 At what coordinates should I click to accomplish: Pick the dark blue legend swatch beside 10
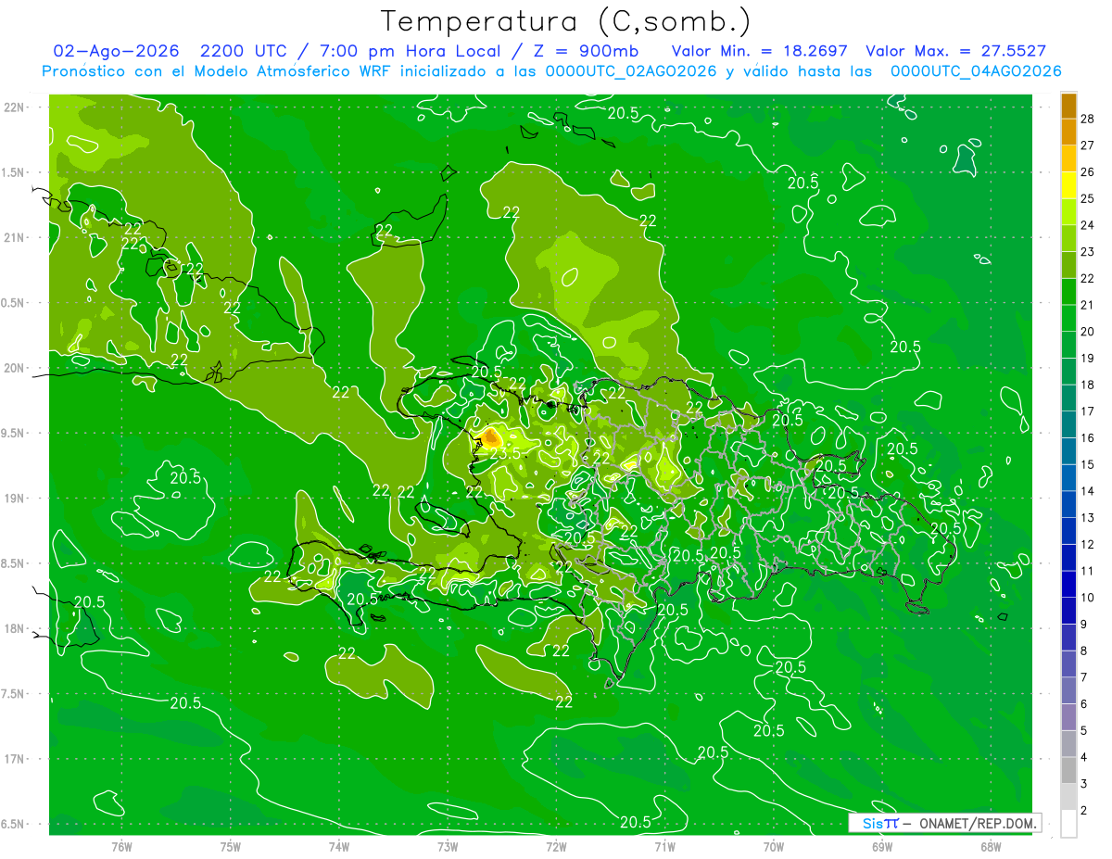click(x=1068, y=585)
